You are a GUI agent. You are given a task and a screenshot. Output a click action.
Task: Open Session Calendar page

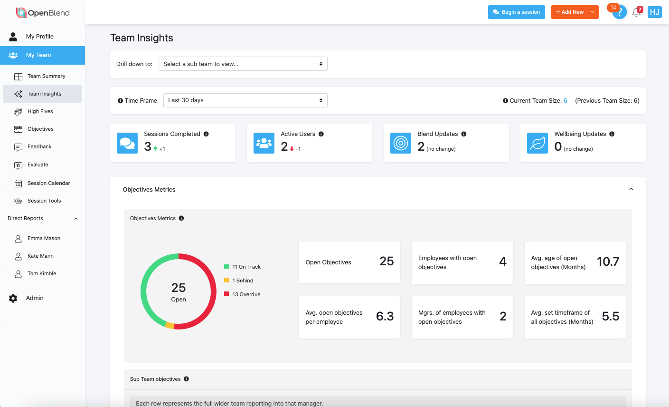point(42,184)
